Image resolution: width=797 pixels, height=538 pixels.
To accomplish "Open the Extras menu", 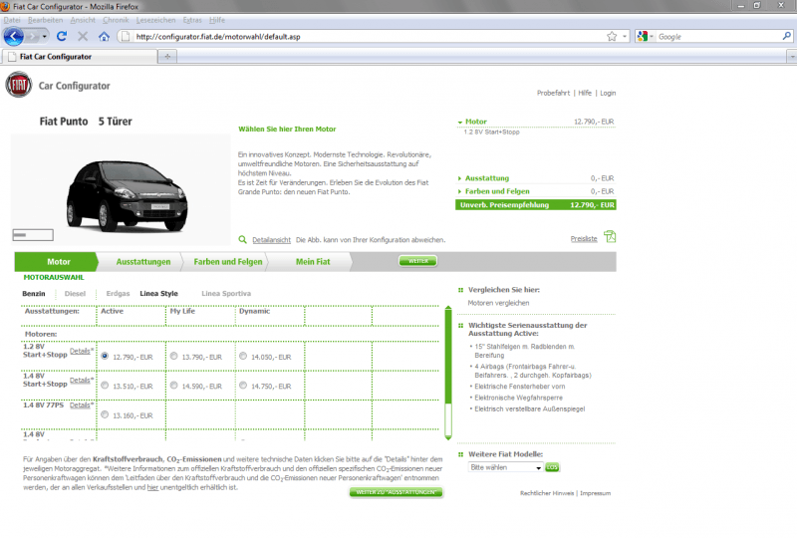I will [192, 20].
